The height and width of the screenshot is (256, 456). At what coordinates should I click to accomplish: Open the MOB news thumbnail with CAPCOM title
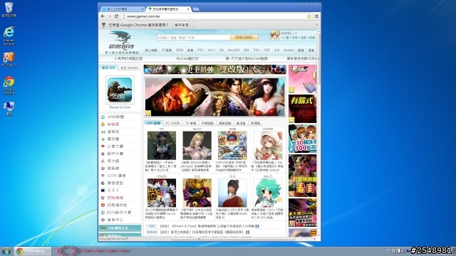click(232, 145)
